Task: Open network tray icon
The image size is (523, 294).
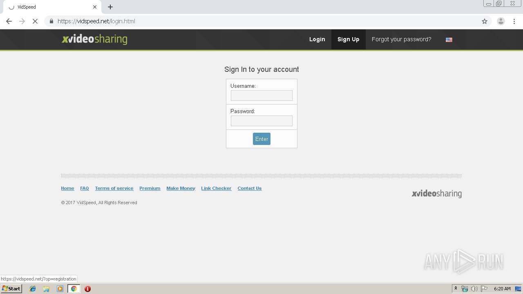Action: [465, 289]
